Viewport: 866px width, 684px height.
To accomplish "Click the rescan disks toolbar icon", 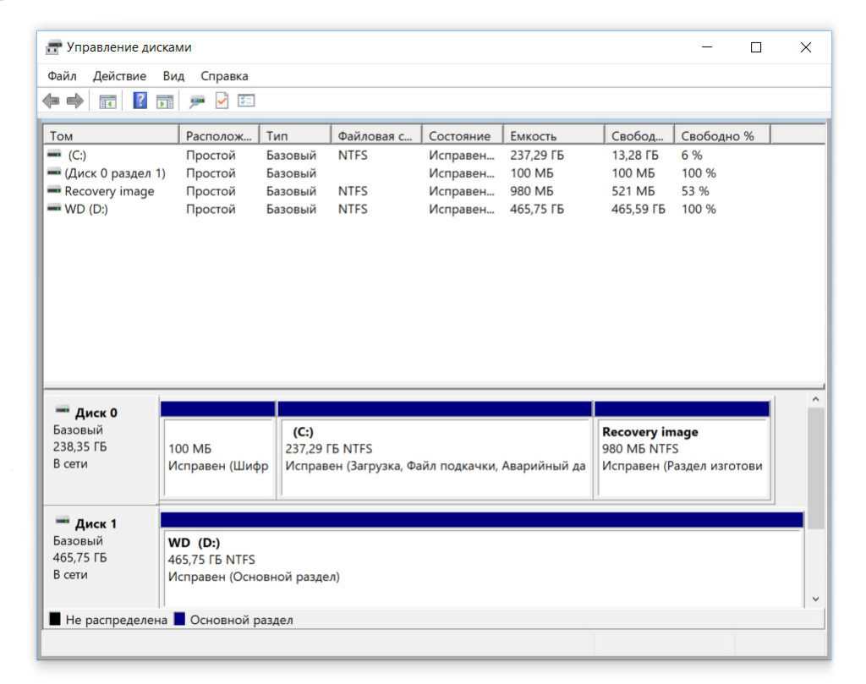I will click(197, 101).
